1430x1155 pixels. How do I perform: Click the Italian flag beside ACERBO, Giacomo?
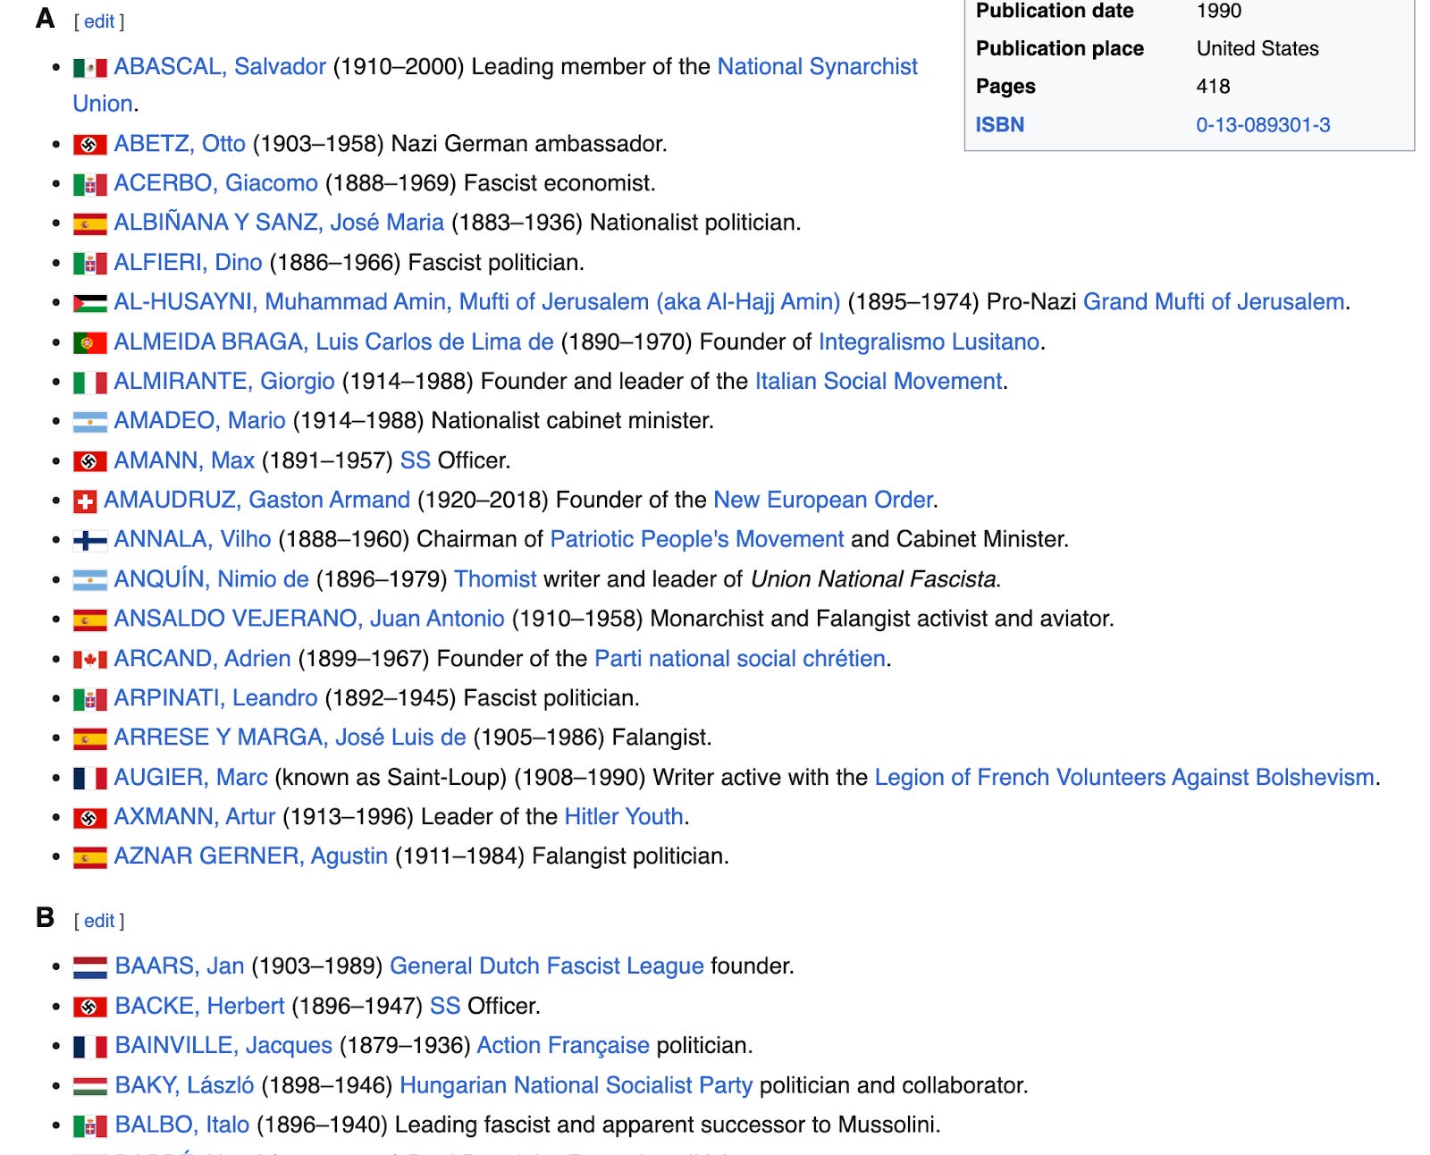click(89, 184)
